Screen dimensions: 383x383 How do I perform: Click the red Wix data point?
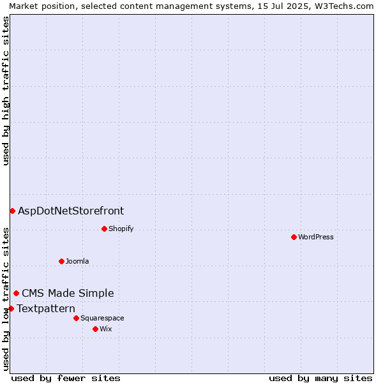point(96,329)
